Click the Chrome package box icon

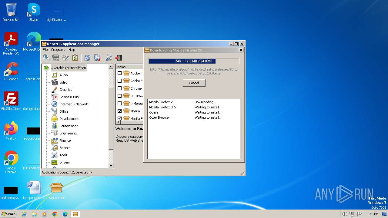[126, 88]
